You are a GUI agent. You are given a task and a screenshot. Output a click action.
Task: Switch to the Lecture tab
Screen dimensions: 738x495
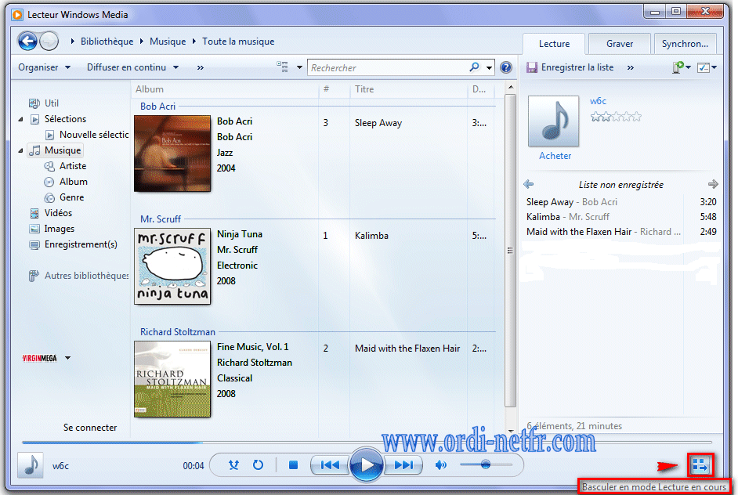pyautogui.click(x=554, y=44)
